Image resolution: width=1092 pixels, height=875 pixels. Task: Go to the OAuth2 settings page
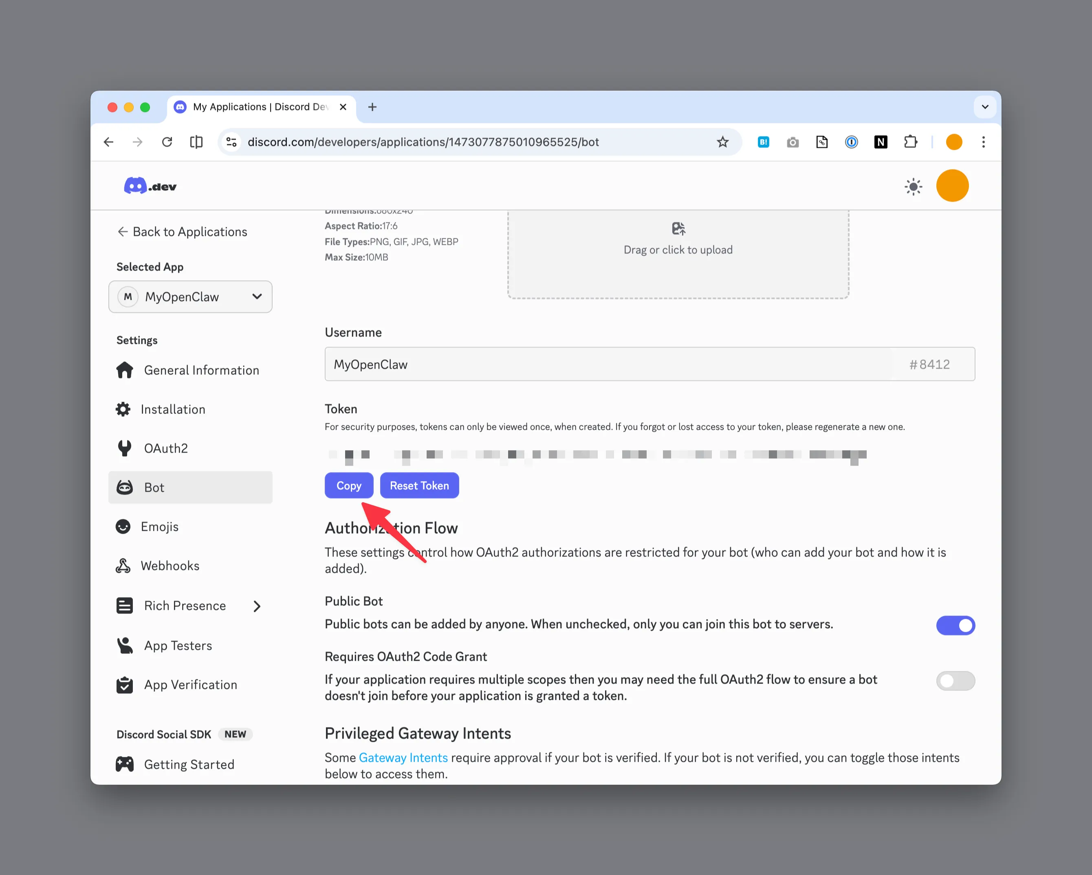click(165, 448)
